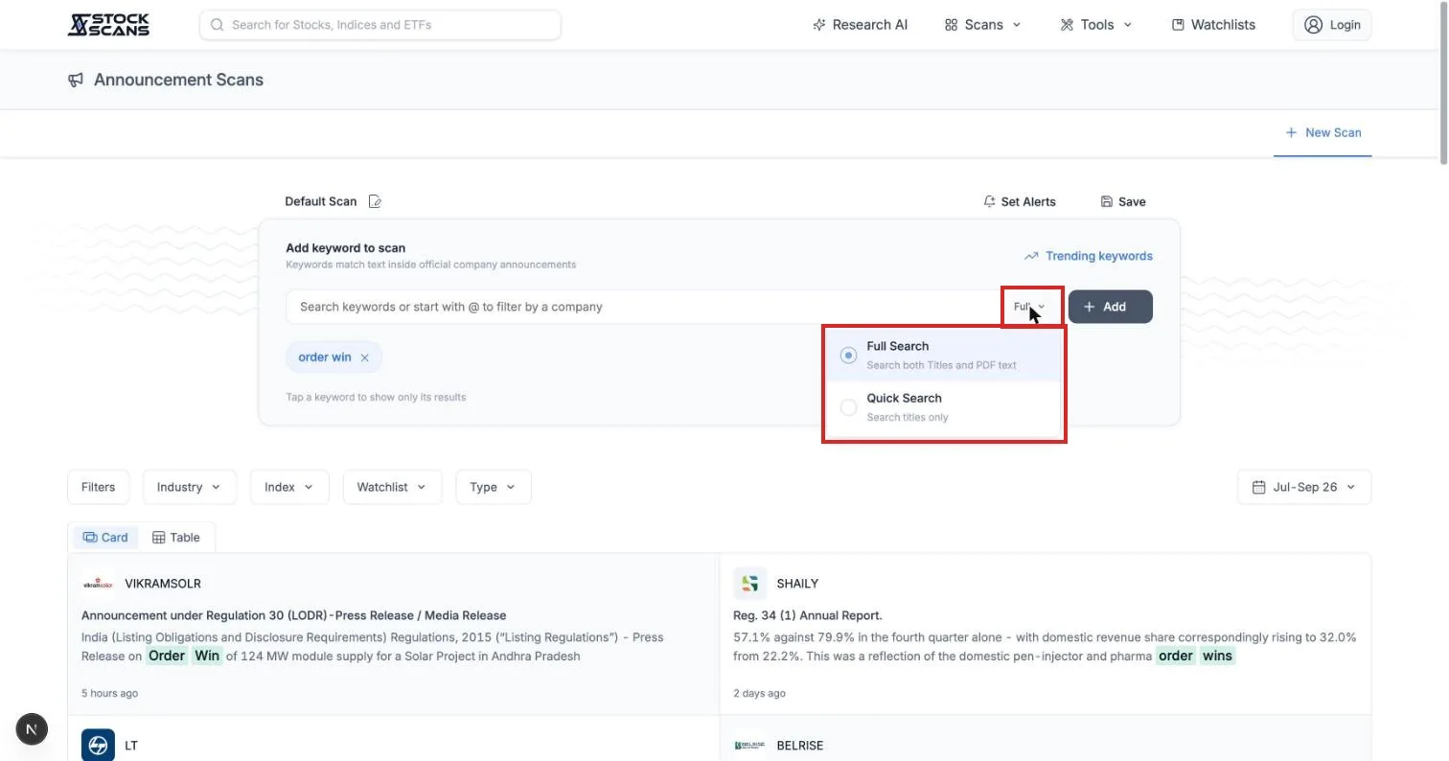This screenshot has height=761, width=1449.
Task: Expand the Type dropdown
Action: click(494, 487)
